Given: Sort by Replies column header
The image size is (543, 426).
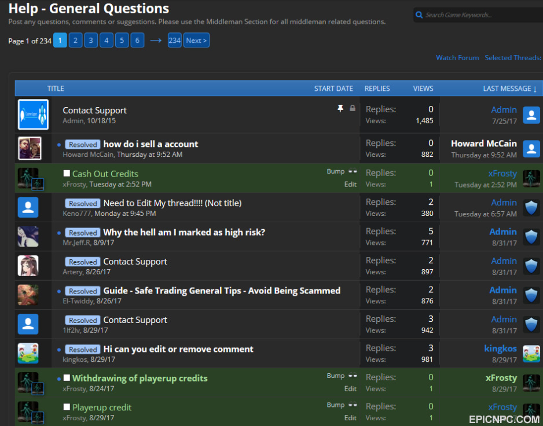Looking at the screenshot, I should click(x=377, y=89).
